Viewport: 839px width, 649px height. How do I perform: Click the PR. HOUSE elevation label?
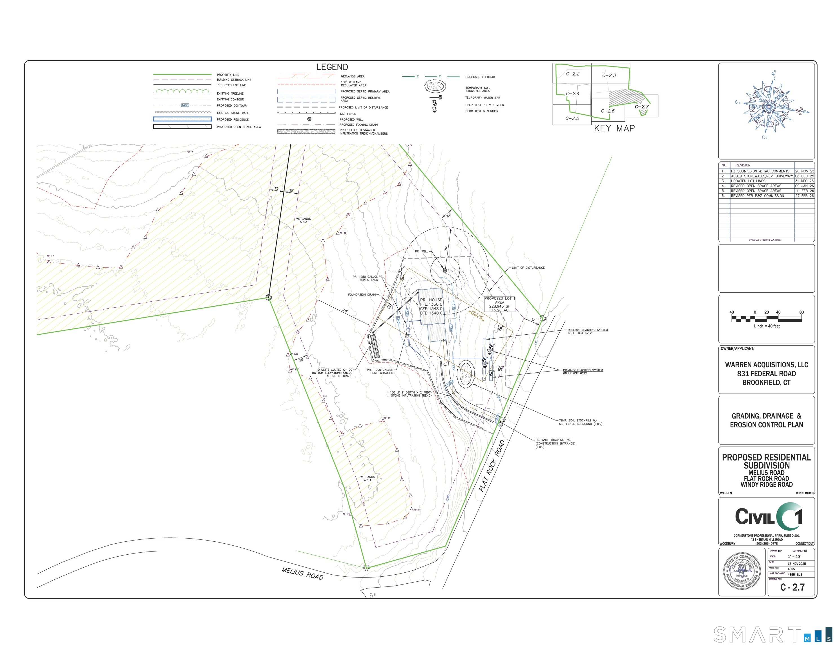(431, 306)
